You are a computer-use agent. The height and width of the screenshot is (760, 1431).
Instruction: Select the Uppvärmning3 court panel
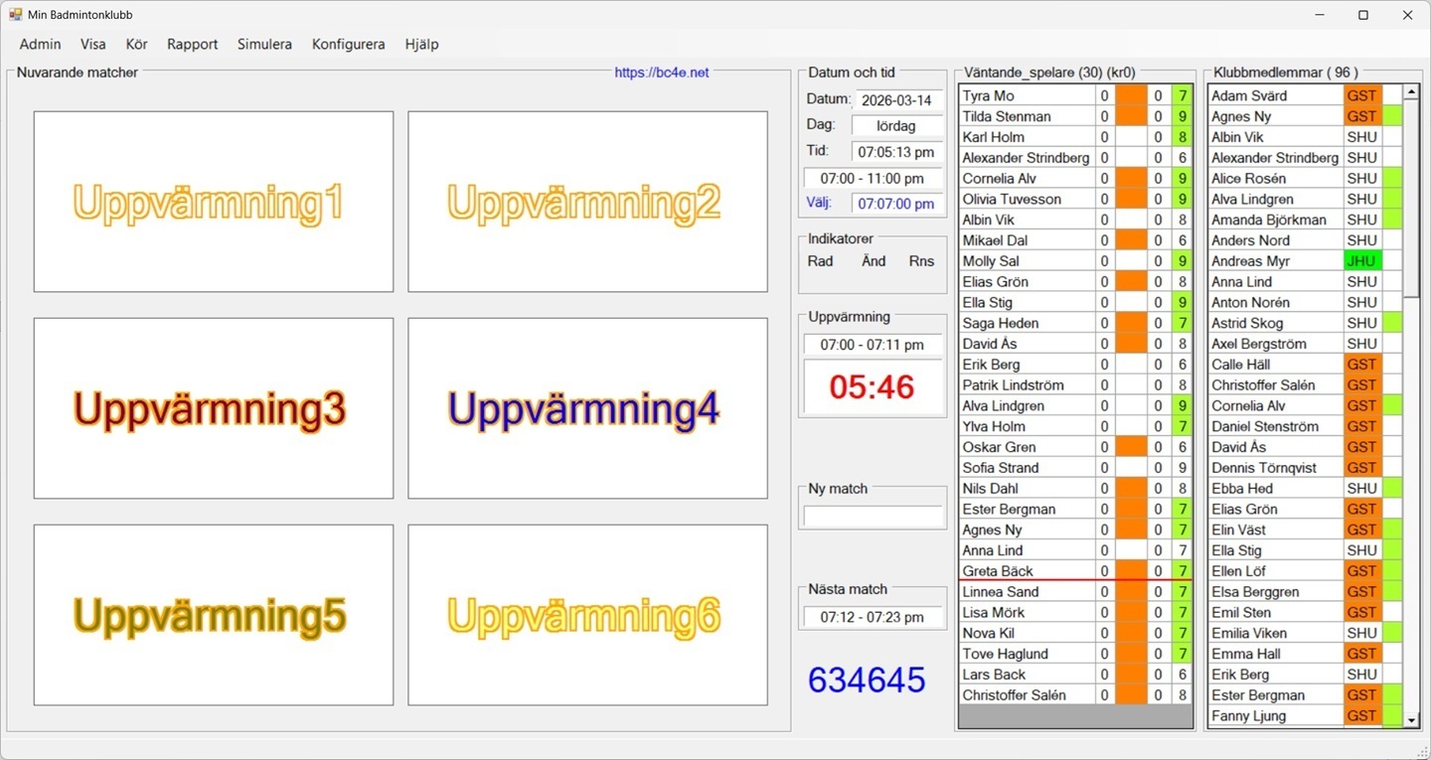click(x=214, y=408)
